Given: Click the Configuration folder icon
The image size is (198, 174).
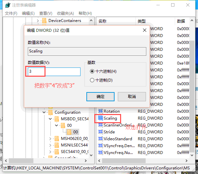Looking at the screenshot, I should [50, 112].
